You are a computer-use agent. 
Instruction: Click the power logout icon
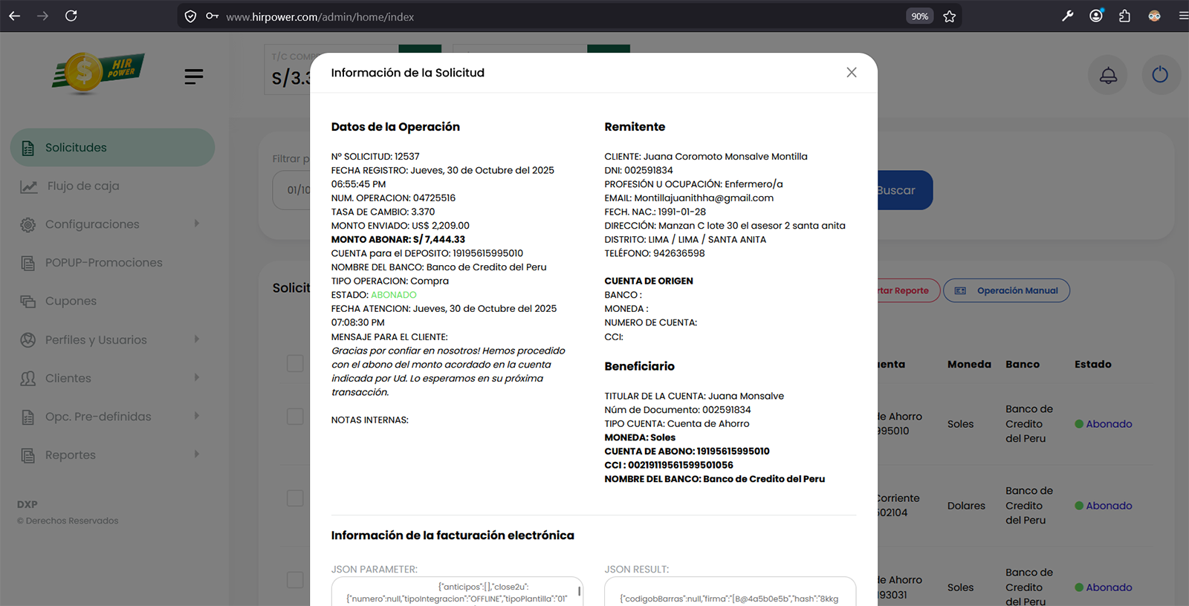(1160, 75)
